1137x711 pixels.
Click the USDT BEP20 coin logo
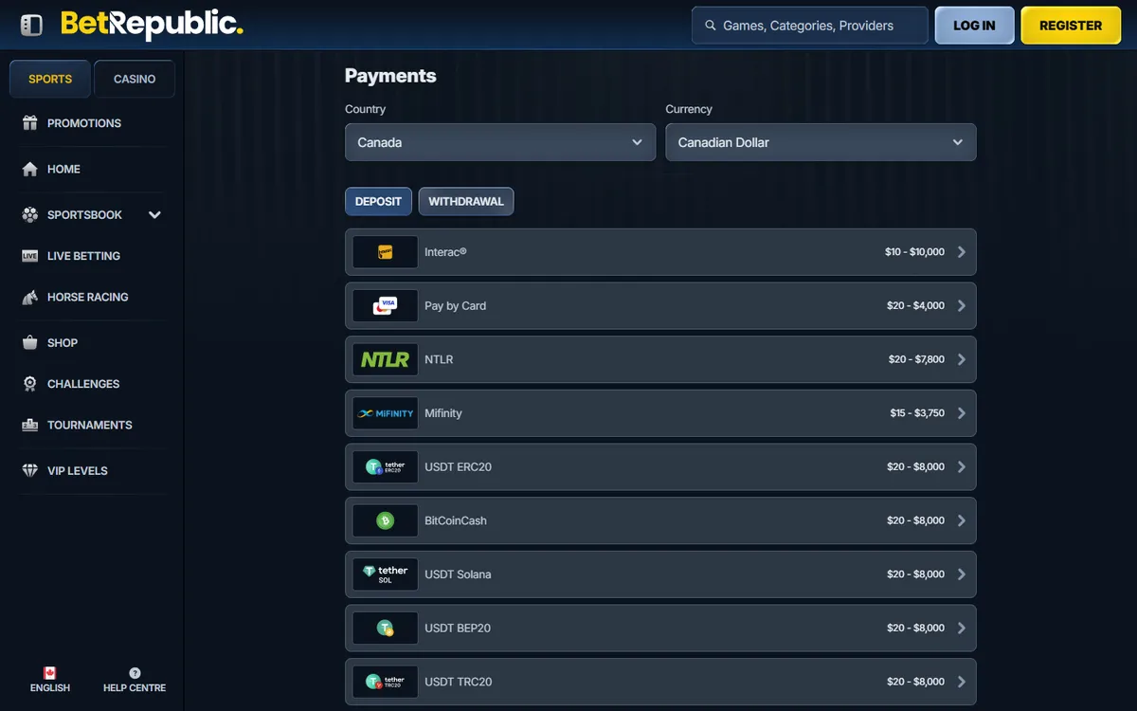[386, 628]
